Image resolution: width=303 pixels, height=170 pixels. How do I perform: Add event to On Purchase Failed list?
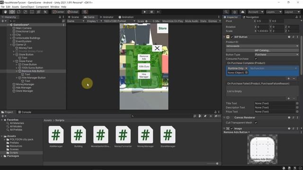click(x=288, y=99)
